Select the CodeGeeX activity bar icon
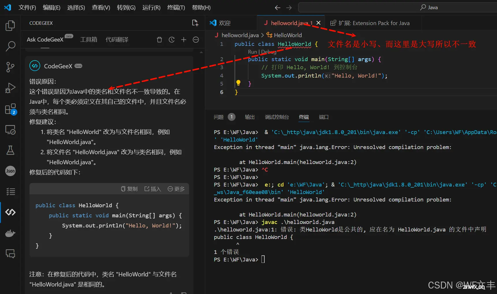 (x=10, y=212)
